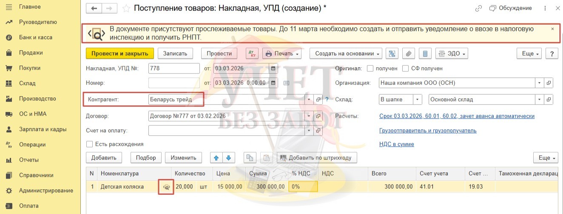Move row down with blue arrow
563x214 pixels.
click(229, 158)
